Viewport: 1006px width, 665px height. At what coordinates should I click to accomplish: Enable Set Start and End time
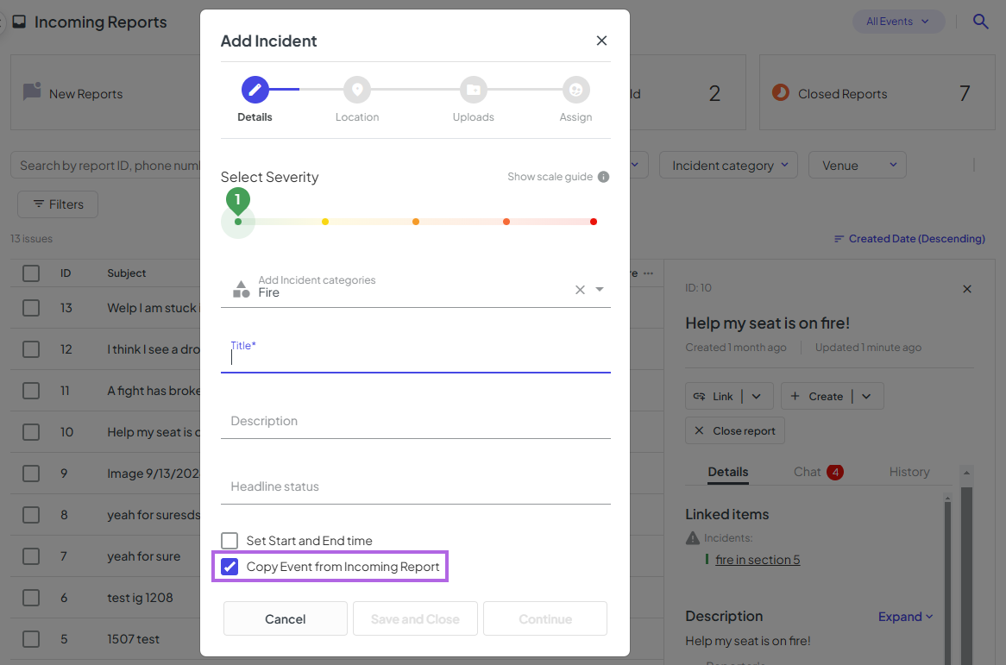[x=229, y=541]
